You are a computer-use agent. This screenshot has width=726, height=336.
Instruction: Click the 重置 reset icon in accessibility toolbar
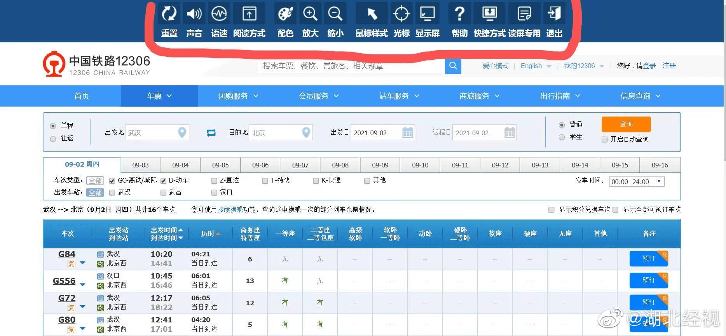[169, 14]
